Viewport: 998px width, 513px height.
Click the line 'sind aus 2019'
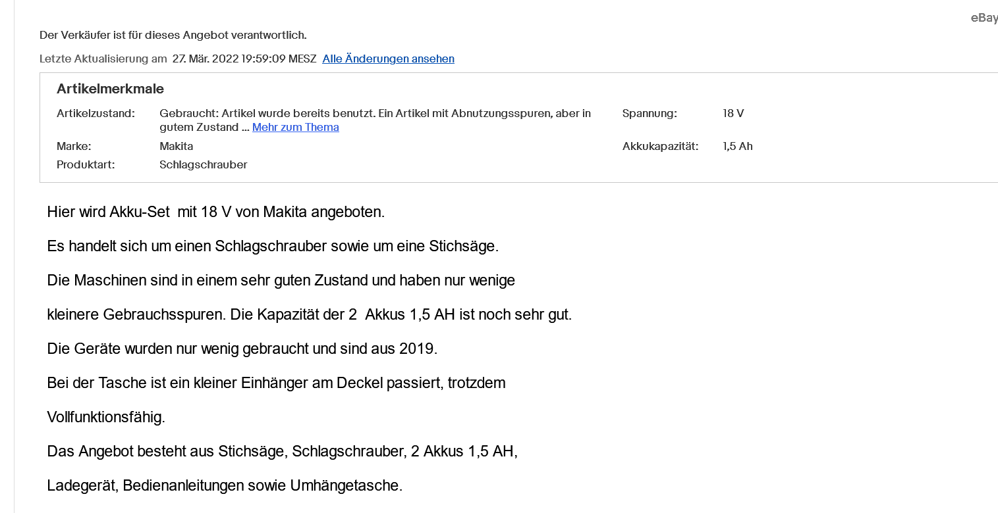(x=242, y=349)
